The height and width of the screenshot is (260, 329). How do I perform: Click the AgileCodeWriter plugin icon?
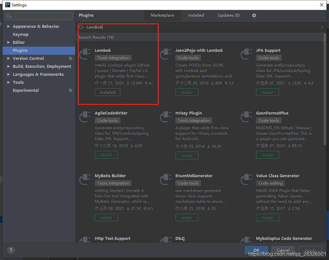pos(85,116)
